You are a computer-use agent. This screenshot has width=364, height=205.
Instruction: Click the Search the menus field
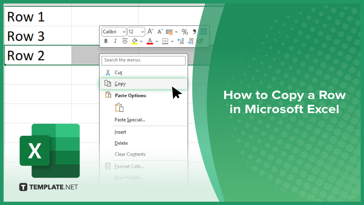pos(143,60)
